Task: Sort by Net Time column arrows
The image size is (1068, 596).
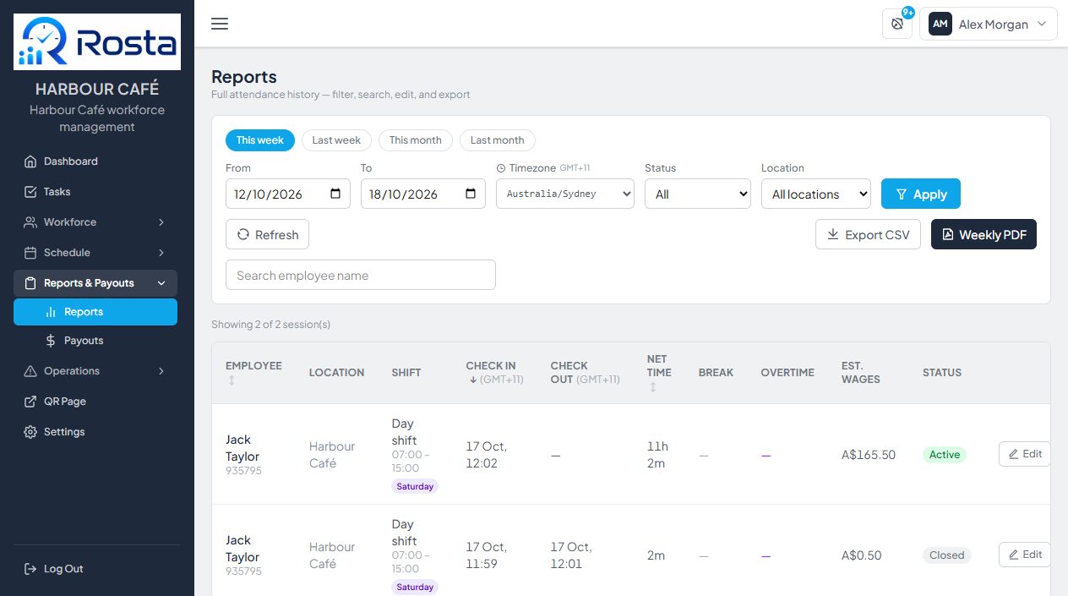Action: [x=652, y=387]
